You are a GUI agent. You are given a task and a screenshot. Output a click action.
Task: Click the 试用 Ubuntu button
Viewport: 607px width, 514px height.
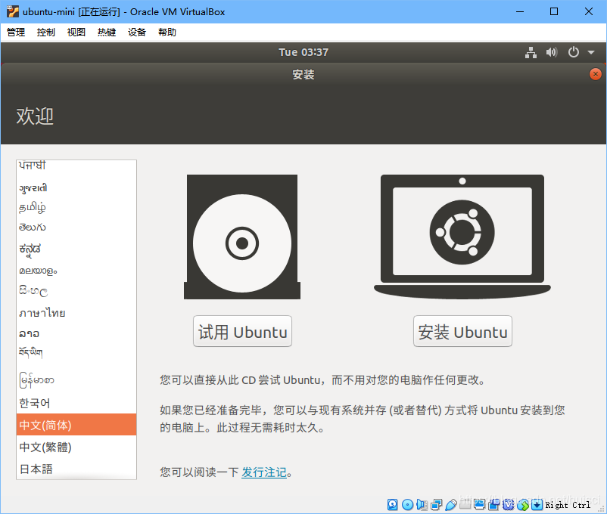pyautogui.click(x=242, y=331)
